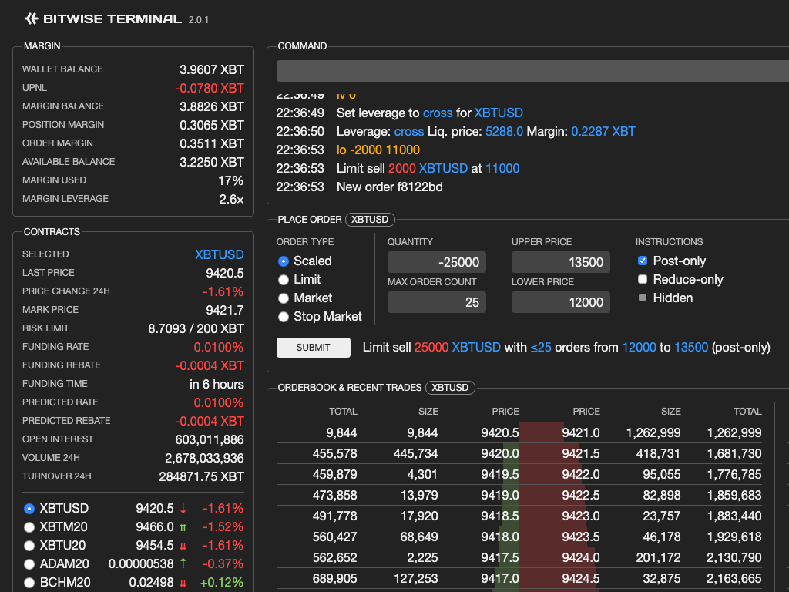Click bid price 9418.5 in orderbook
The width and height of the screenshot is (789, 592).
point(499,516)
